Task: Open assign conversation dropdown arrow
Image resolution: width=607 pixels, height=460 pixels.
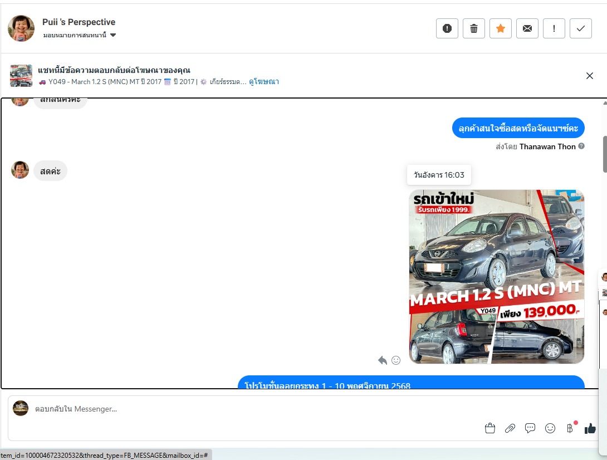Action: click(113, 35)
